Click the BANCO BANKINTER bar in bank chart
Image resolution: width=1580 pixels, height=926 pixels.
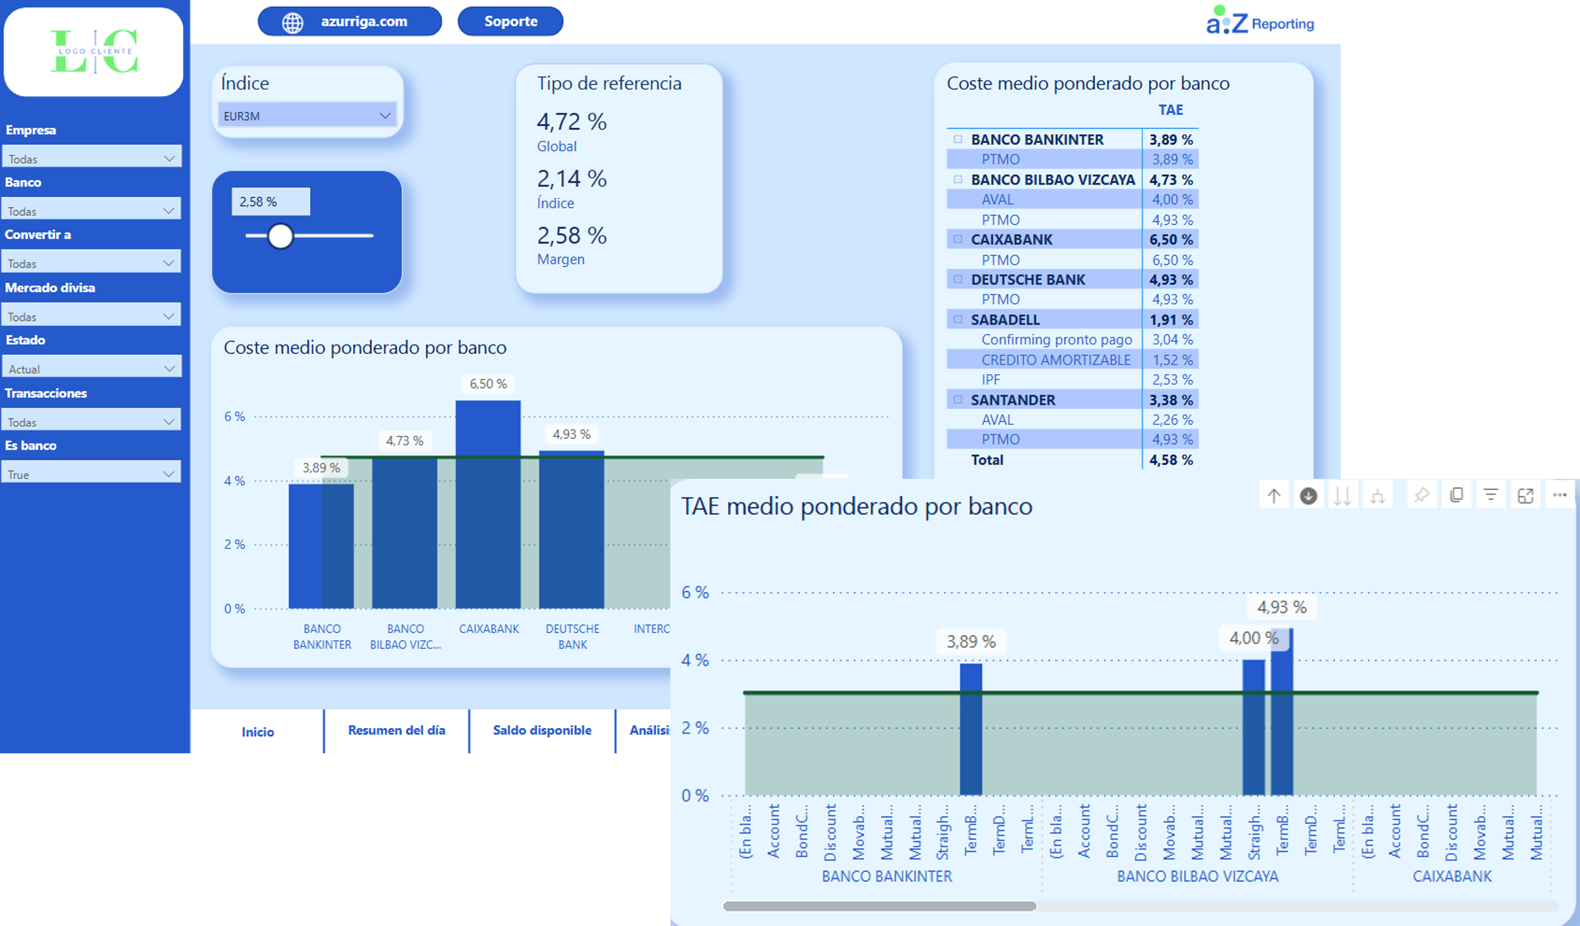[321, 546]
